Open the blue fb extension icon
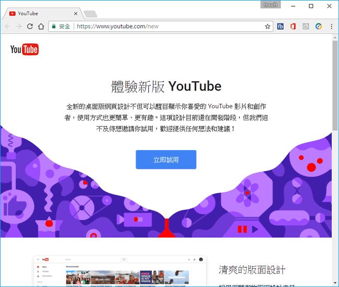The image size is (339, 287). pos(281,26)
